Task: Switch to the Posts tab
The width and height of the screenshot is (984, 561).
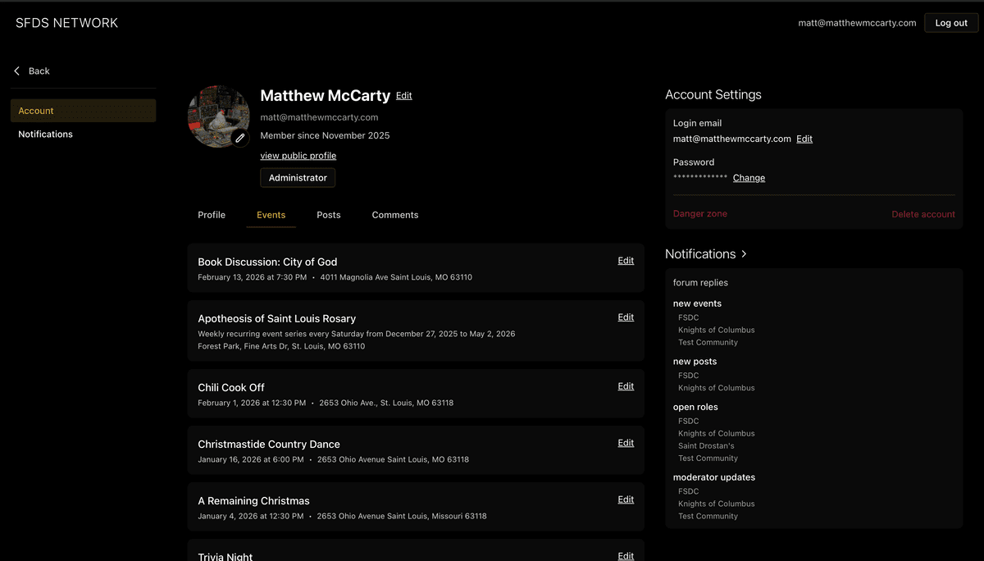Action: pyautogui.click(x=329, y=215)
